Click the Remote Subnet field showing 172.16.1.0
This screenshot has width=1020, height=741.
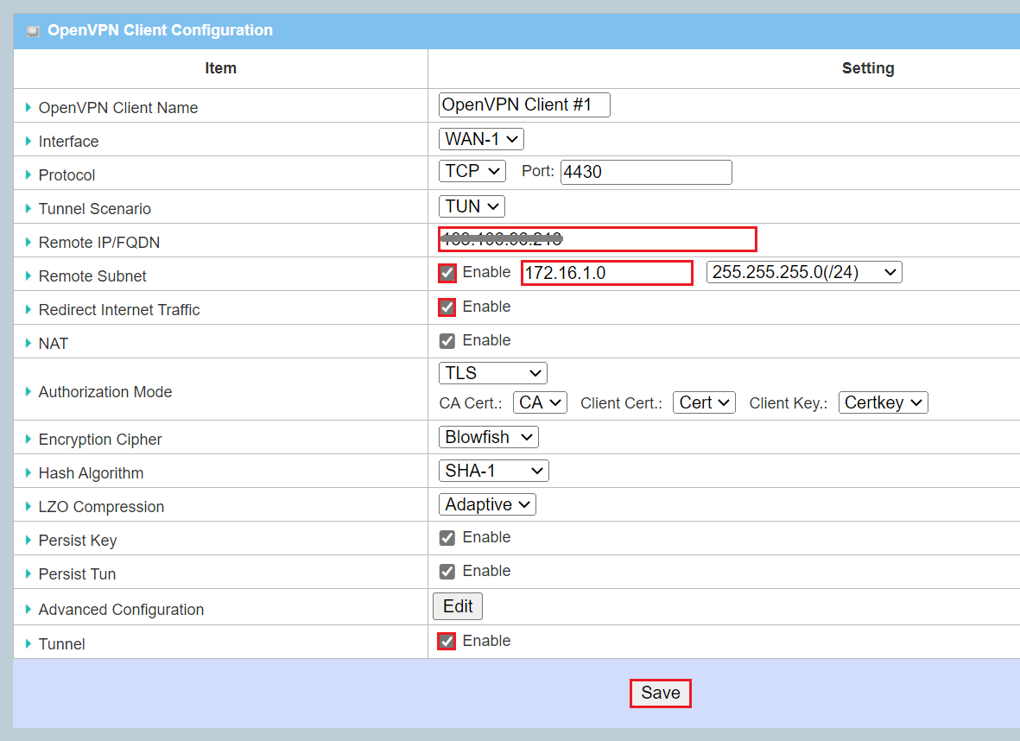(x=607, y=273)
